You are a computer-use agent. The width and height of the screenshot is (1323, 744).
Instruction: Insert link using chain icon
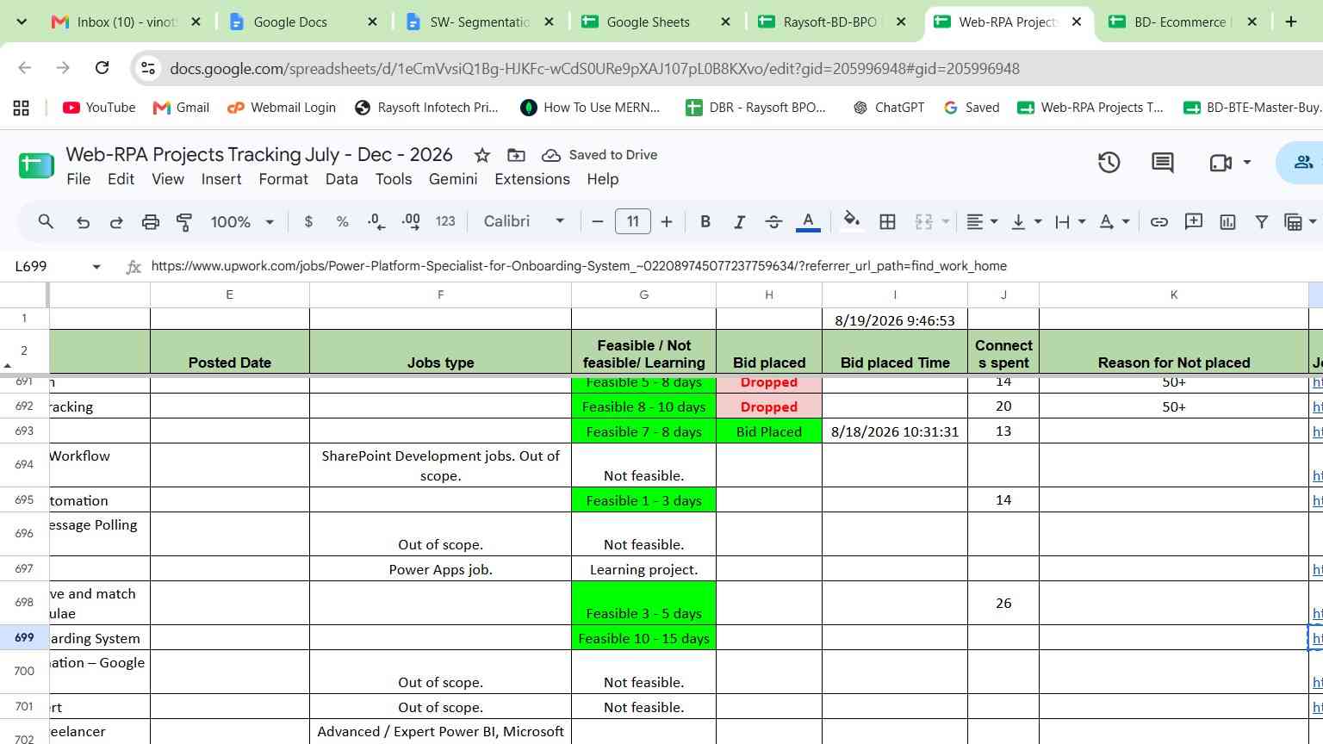(1159, 222)
